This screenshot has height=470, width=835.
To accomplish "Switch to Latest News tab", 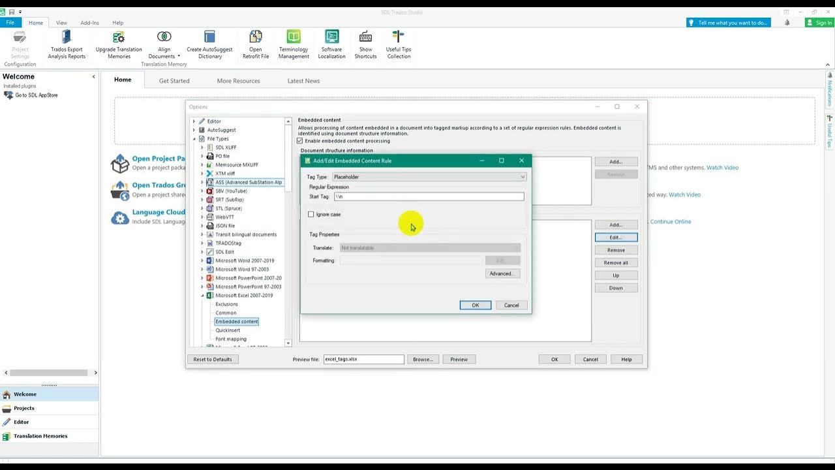I will (x=303, y=81).
